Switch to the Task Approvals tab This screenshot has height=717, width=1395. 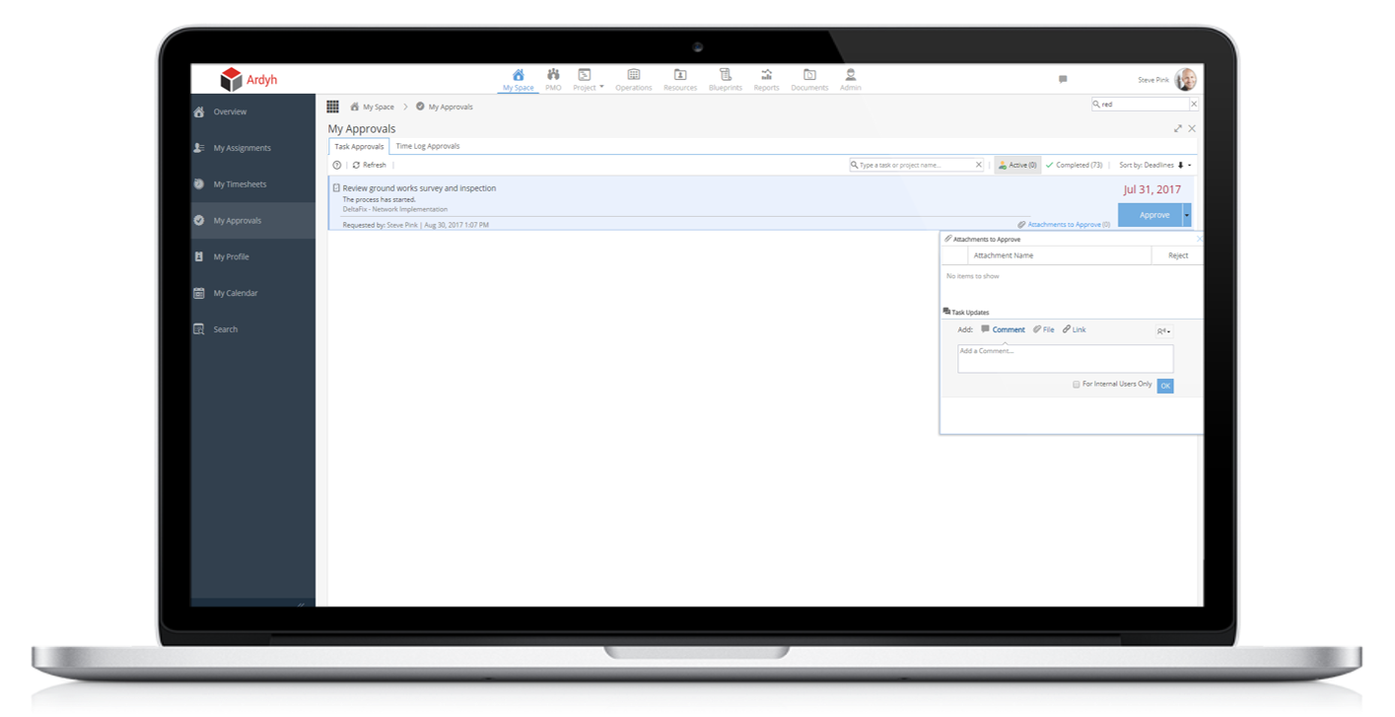click(359, 147)
